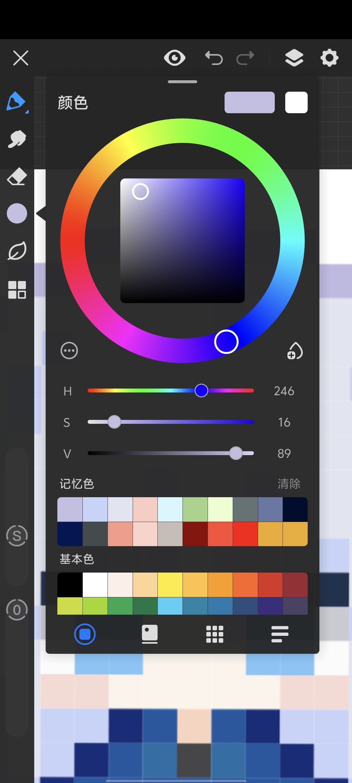Screen dimensions: 352x783
Task: Click the saturation slider handle
Action: coord(114,422)
